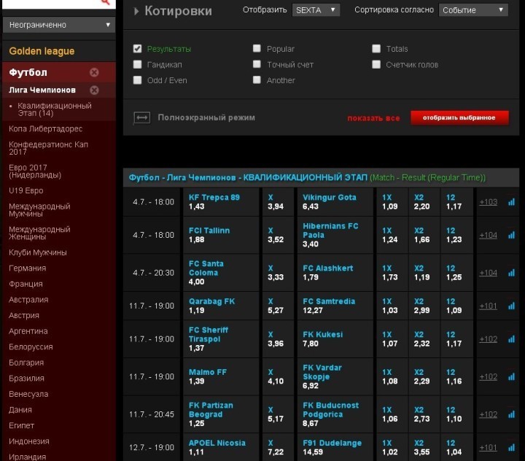Screen dimensions: 525x461
Task: Open Австралия in sidebar
Action: pos(28,300)
